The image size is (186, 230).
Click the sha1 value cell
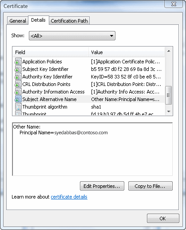tap(96, 107)
